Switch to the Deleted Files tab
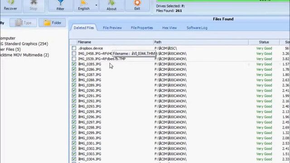The width and height of the screenshot is (290, 163). (83, 28)
